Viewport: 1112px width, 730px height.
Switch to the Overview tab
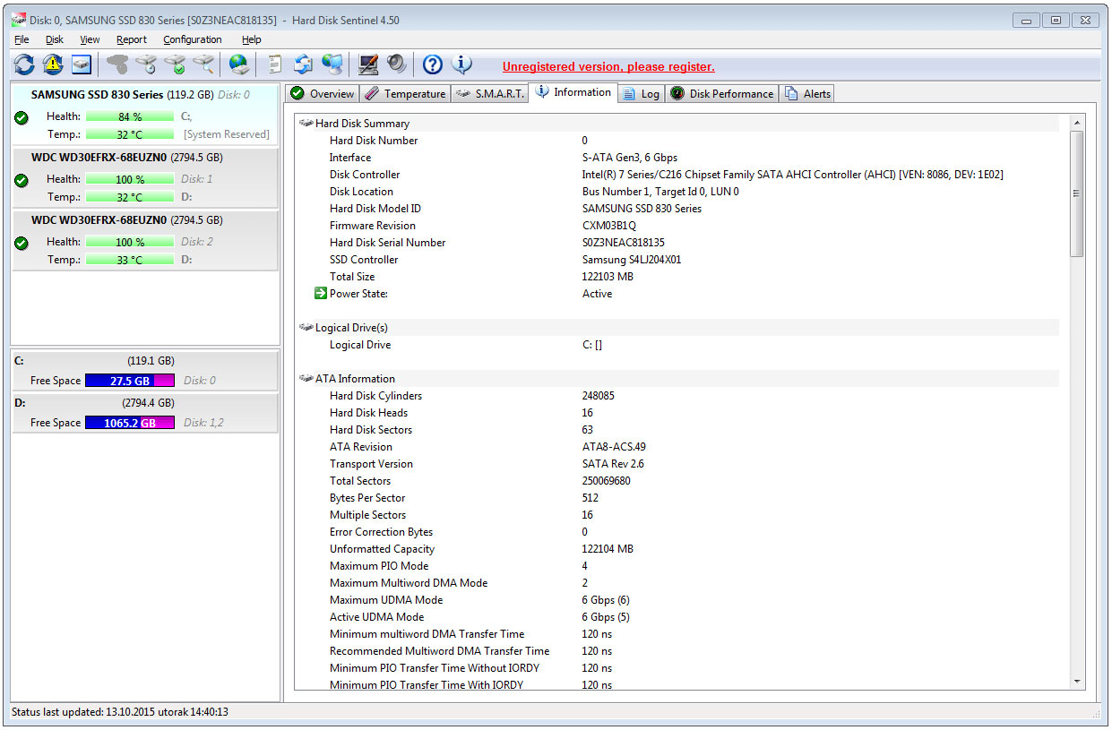coord(323,94)
